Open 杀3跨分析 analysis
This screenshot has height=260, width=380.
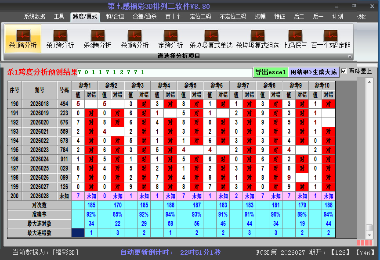pyautogui.click(x=134, y=37)
